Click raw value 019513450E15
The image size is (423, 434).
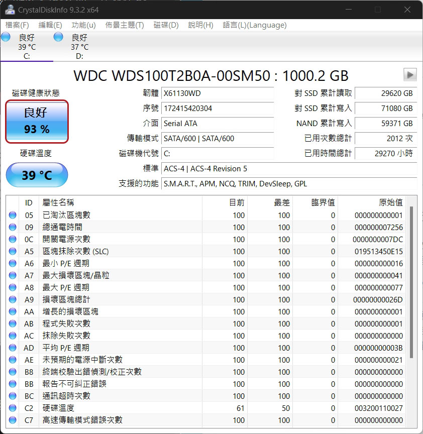(378, 251)
